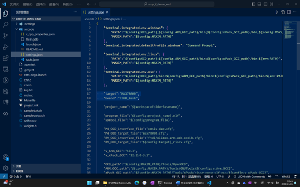300x187 pixels.
Task: Expand the Outline section
Action: [x=46, y=166]
